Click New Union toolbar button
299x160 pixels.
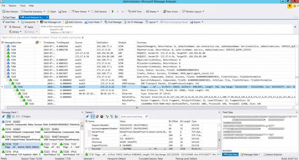(171, 11)
